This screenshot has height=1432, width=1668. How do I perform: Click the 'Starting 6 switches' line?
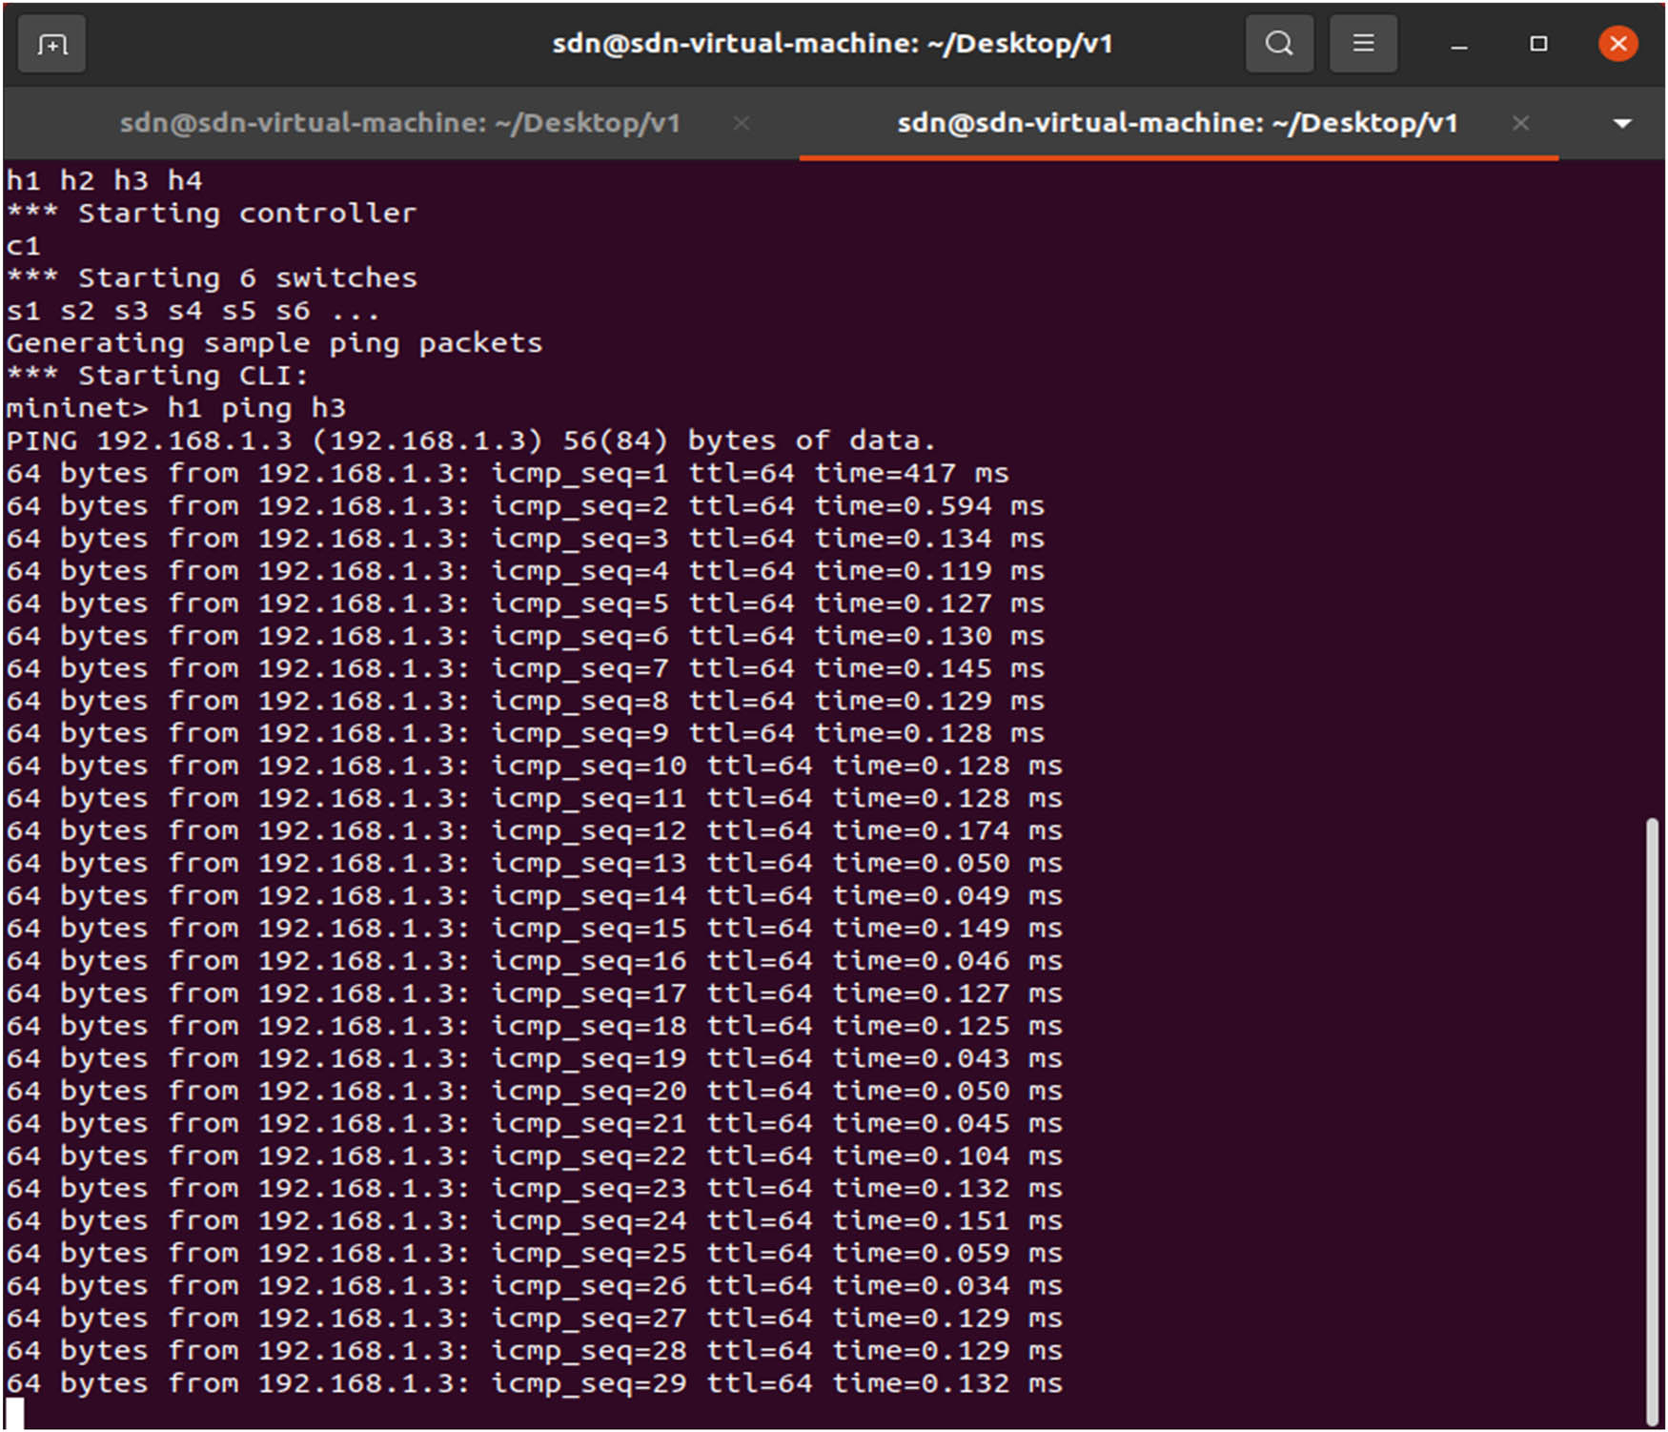pos(210,277)
